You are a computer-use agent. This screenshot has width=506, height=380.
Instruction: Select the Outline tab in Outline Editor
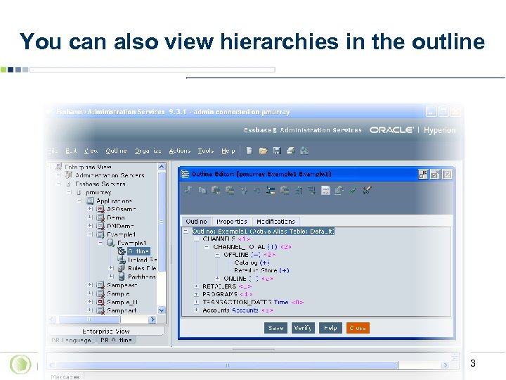click(196, 222)
